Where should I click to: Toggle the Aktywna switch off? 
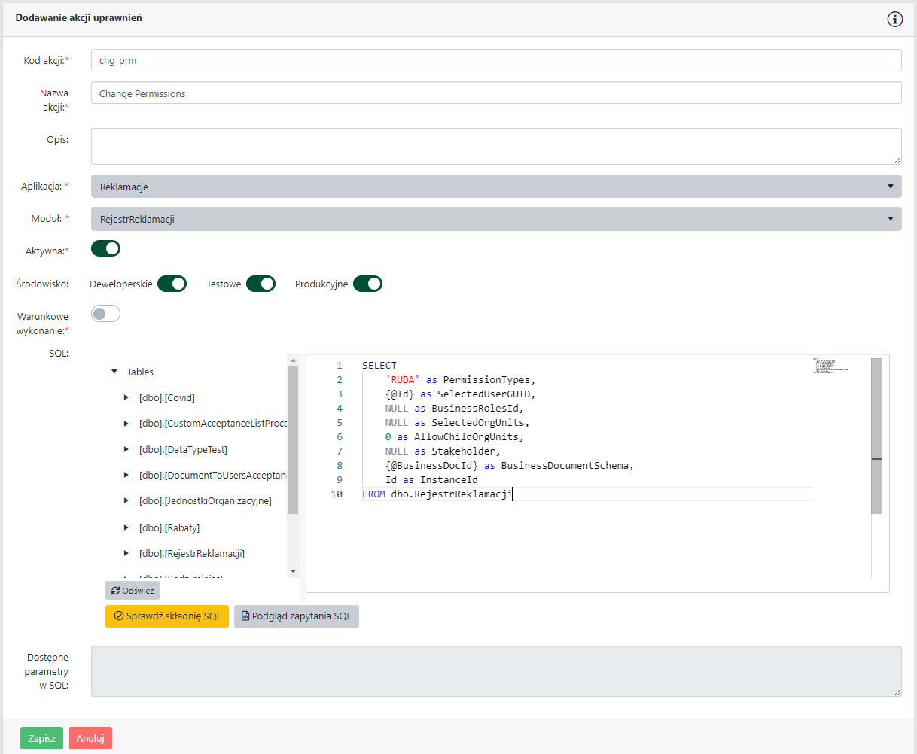tap(105, 248)
